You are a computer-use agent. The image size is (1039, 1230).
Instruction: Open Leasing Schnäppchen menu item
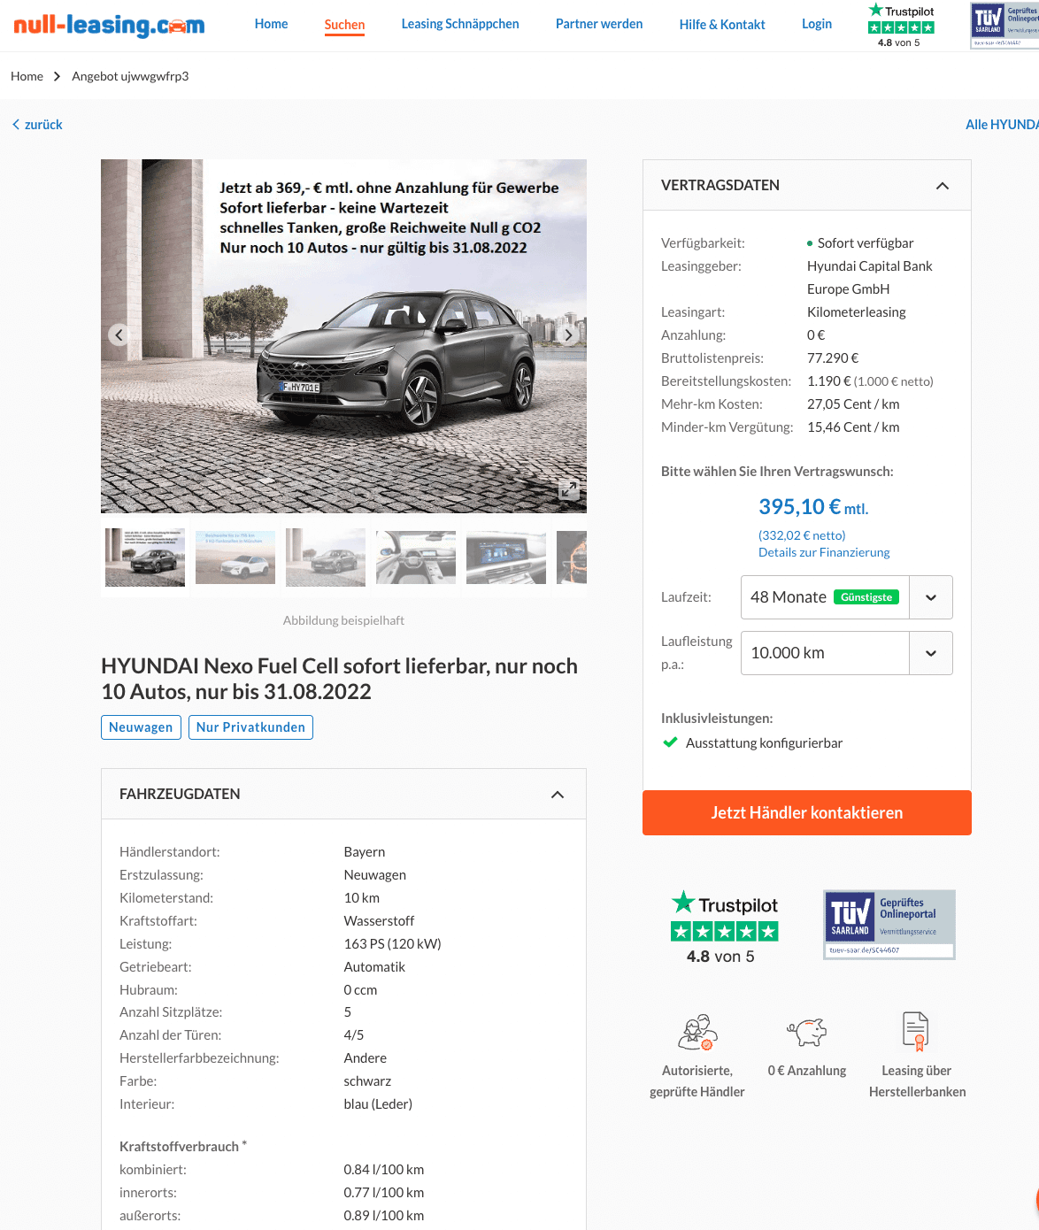coord(460,24)
